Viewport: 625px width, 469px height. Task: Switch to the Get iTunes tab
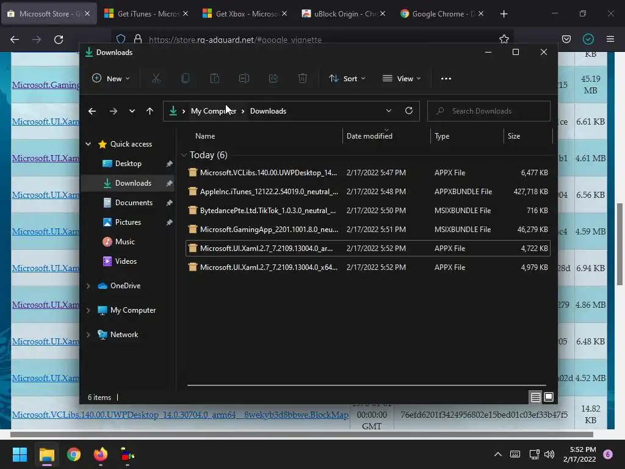[146, 14]
